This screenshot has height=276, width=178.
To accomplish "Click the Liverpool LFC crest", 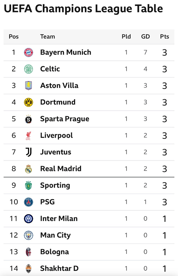I will point(29,136).
